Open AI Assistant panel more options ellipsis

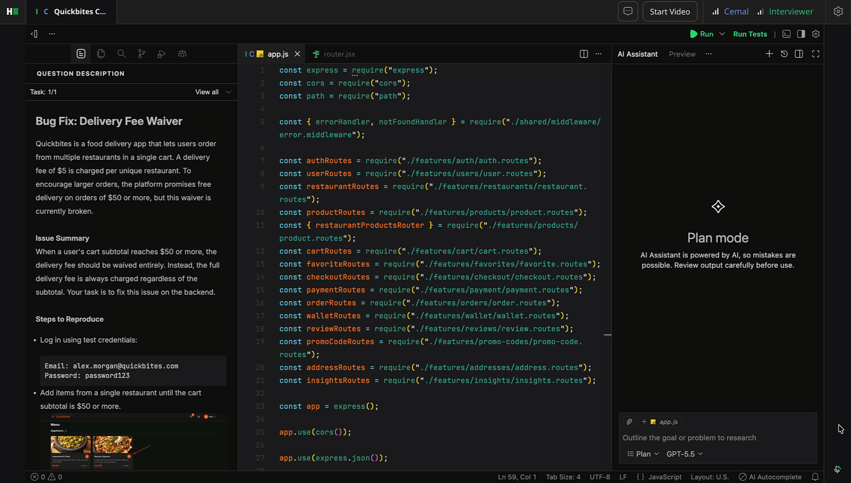coord(709,54)
